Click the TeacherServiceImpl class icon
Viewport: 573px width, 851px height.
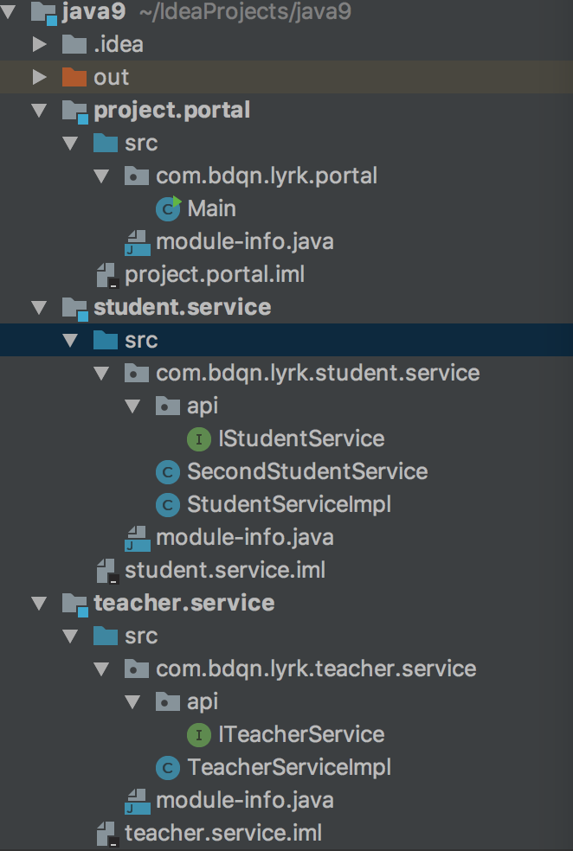click(168, 768)
